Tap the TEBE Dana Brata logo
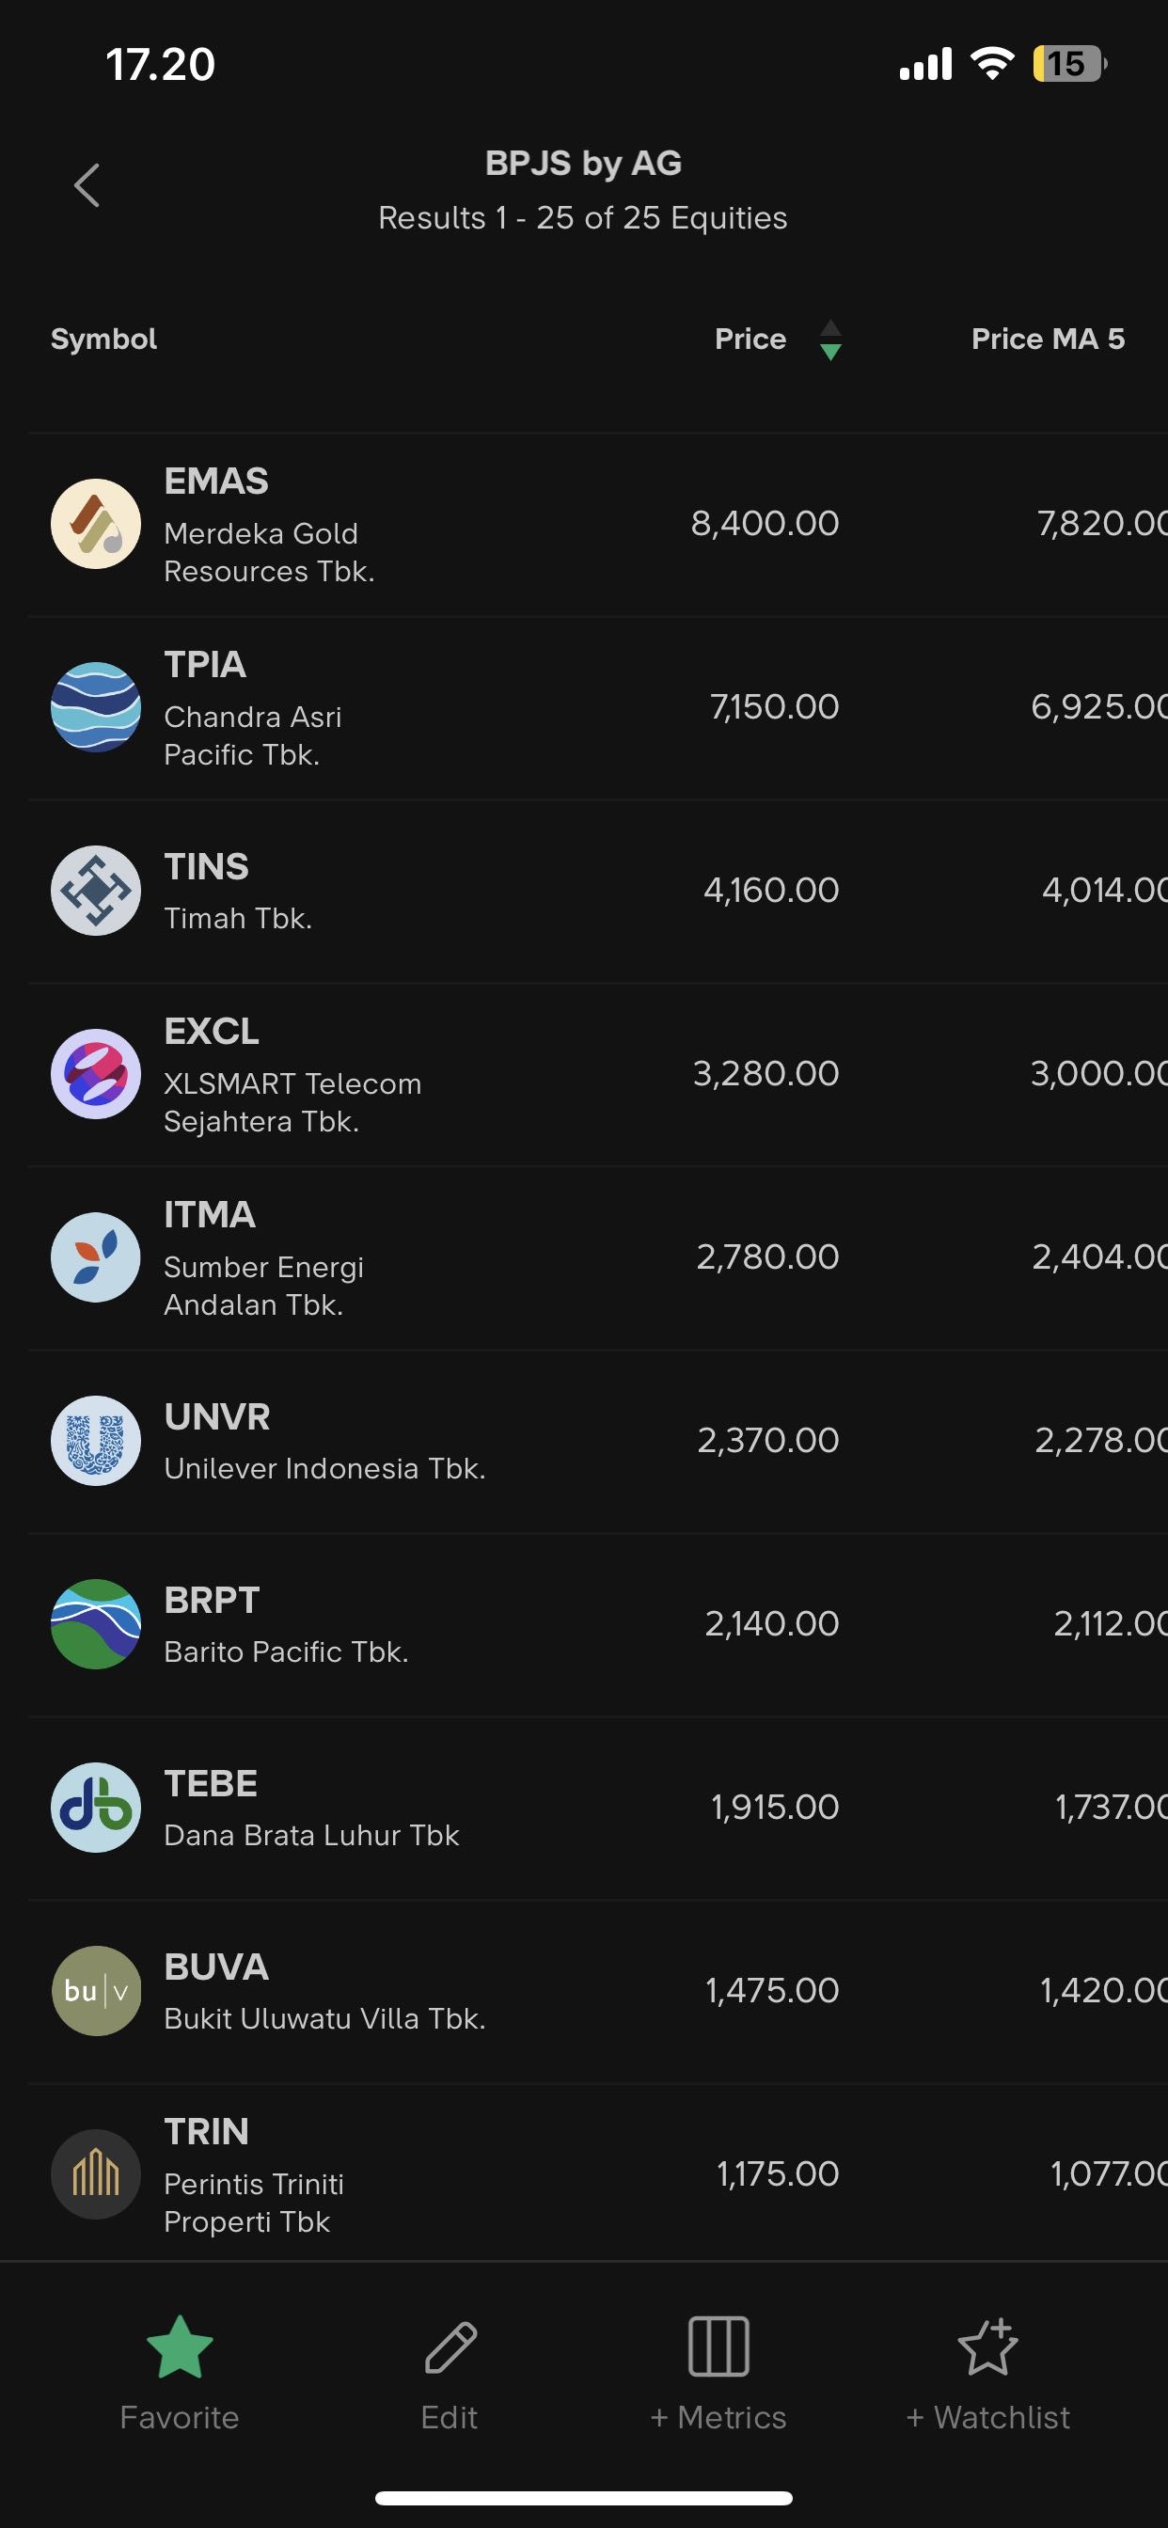The height and width of the screenshot is (2528, 1168). tap(95, 1808)
